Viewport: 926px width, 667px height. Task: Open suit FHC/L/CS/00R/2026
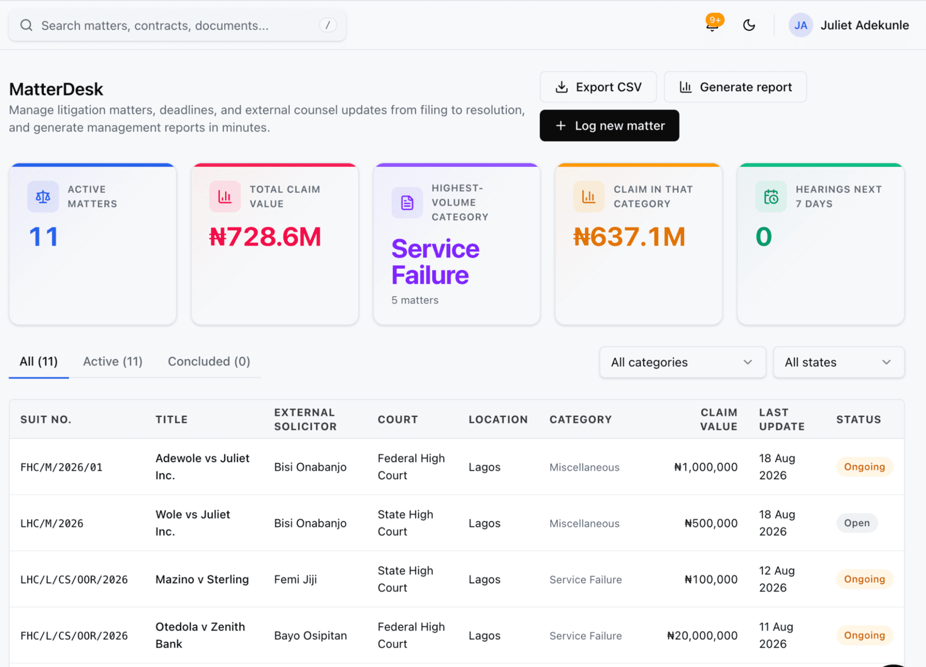click(x=74, y=636)
